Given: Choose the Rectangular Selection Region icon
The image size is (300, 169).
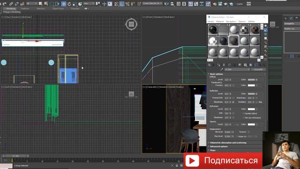Looking at the screenshot, I should (52, 4).
